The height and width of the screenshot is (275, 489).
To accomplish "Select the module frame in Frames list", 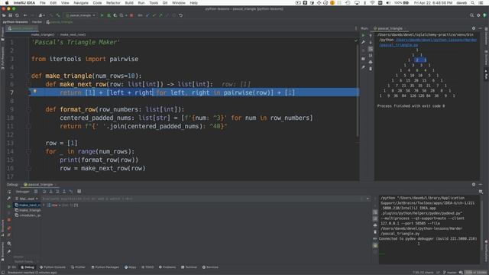I will (28, 215).
